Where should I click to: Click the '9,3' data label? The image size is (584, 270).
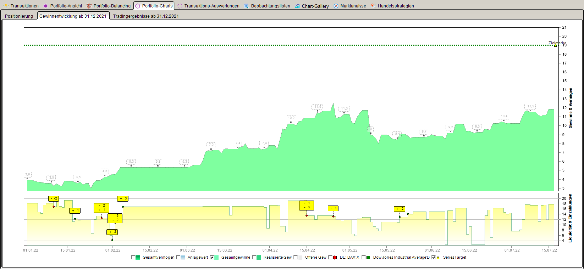477,126
